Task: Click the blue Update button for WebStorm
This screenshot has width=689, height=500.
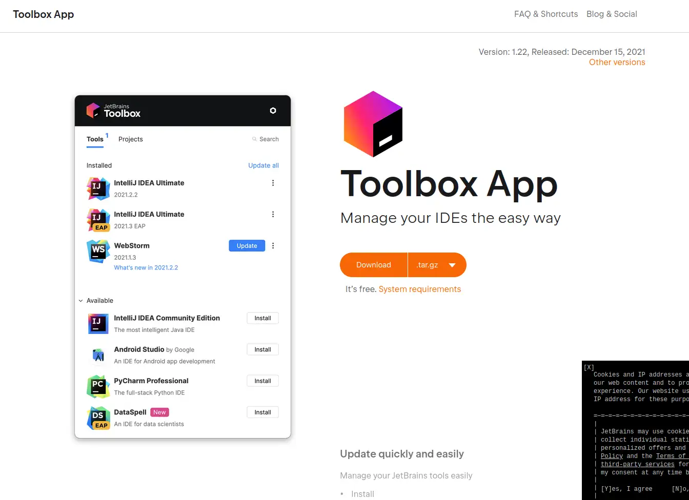Action: click(247, 246)
